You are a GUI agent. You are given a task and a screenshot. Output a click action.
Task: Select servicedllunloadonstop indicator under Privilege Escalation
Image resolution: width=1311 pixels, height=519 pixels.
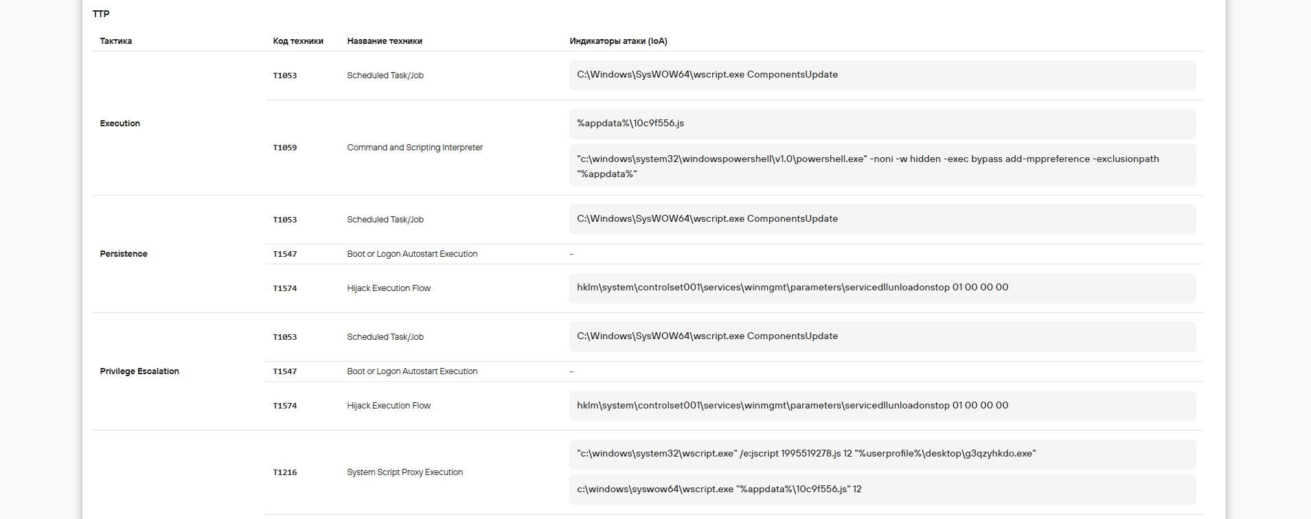coord(882,406)
